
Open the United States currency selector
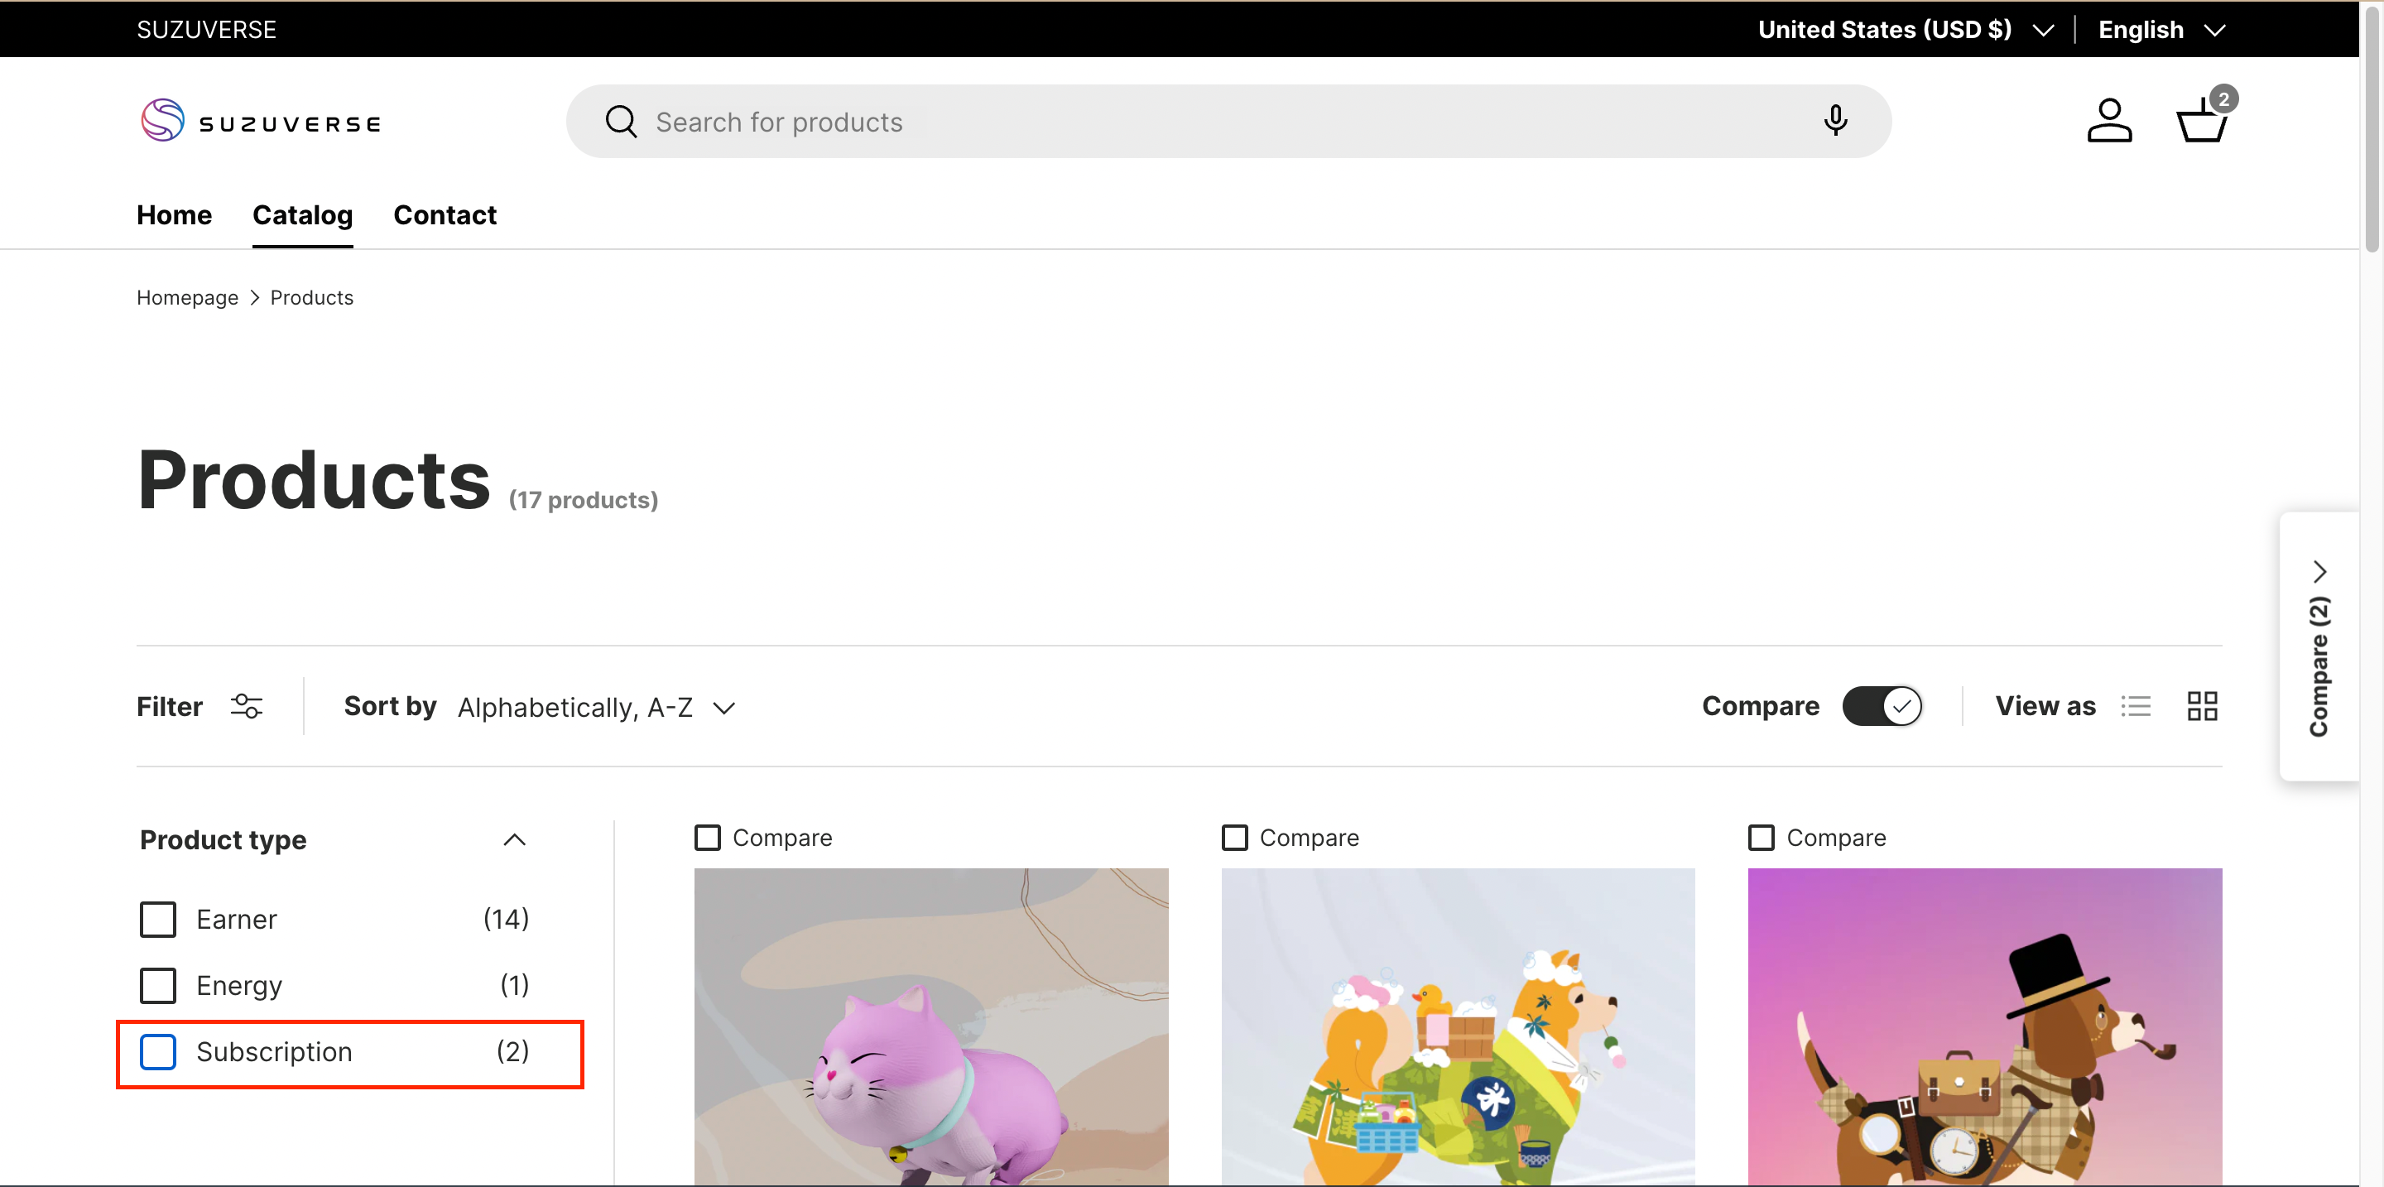point(1905,30)
